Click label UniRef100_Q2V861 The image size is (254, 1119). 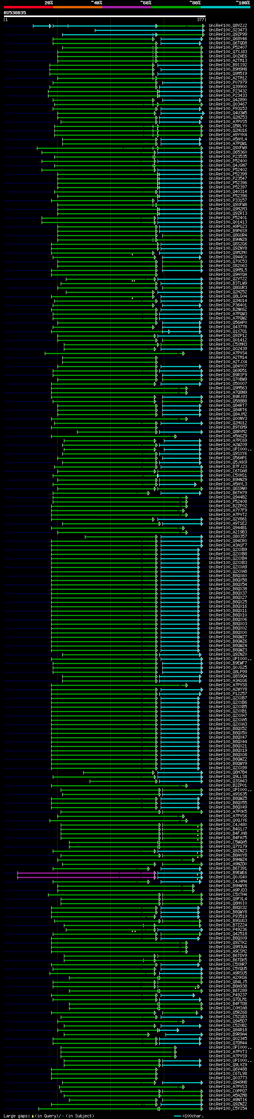coord(228,519)
